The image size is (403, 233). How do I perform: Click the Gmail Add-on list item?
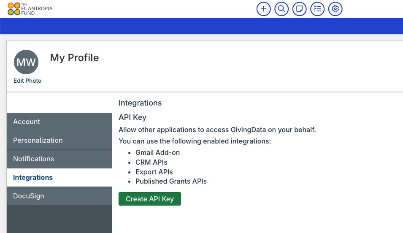coord(157,152)
